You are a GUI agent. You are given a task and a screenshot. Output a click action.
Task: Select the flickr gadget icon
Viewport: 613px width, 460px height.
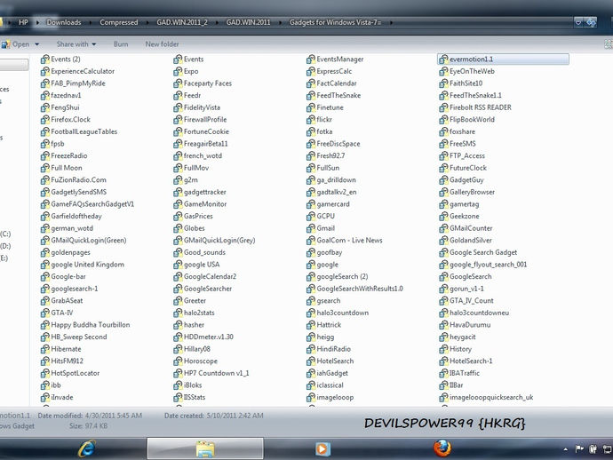[x=311, y=120]
